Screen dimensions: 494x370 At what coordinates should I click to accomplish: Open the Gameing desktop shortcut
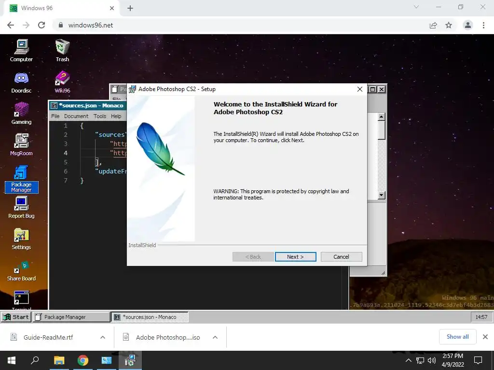[x=21, y=113]
